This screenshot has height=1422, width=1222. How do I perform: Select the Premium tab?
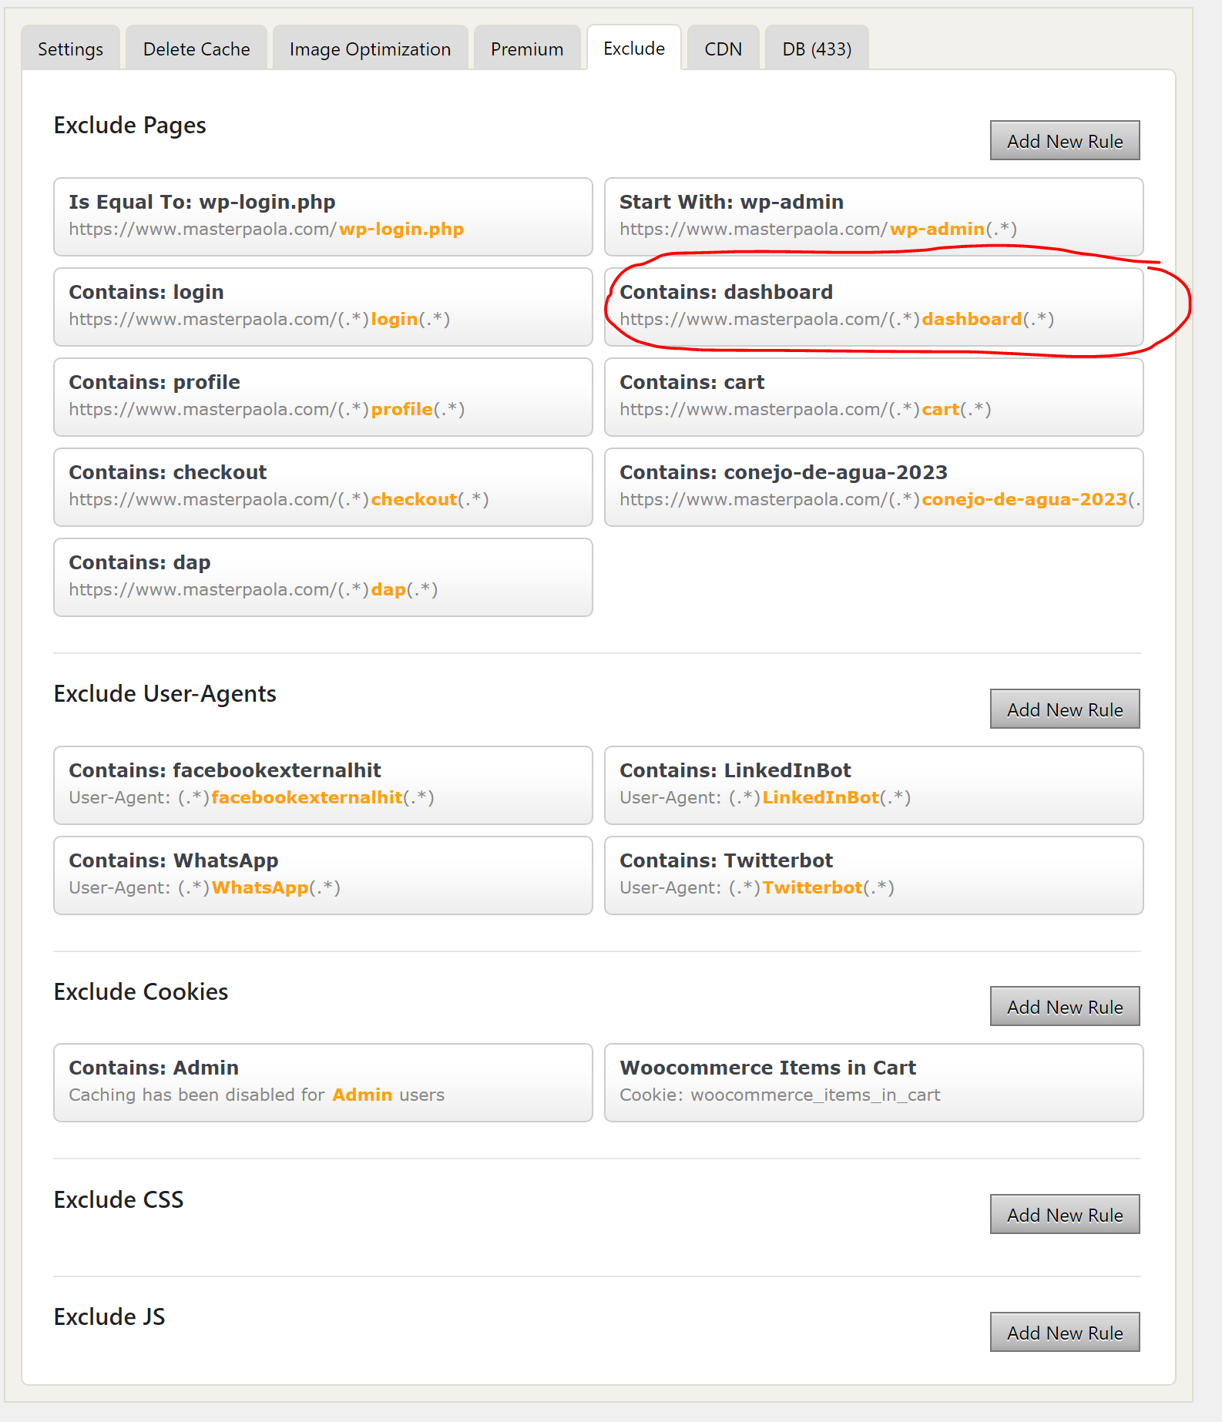tap(527, 49)
